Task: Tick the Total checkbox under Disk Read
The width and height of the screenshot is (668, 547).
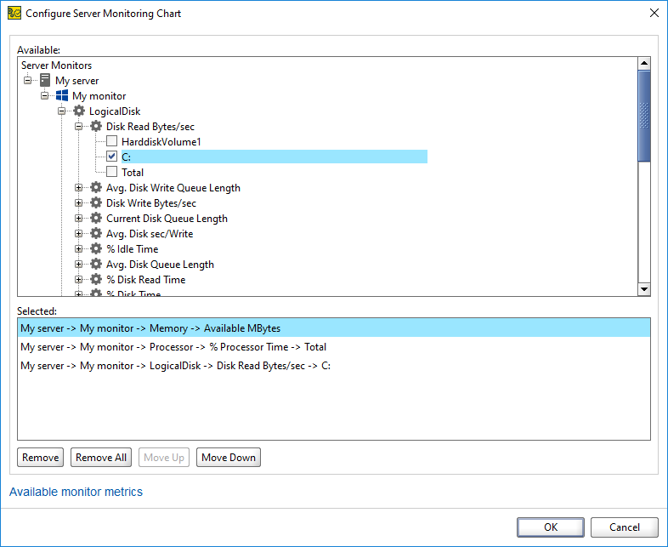Action: click(x=112, y=173)
